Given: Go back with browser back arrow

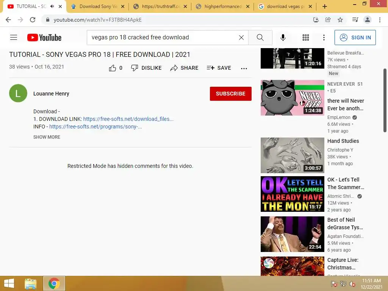Looking at the screenshot, I should [8, 20].
